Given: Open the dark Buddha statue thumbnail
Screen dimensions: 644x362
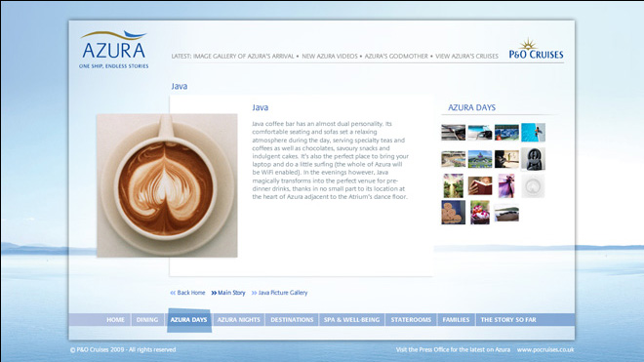Looking at the screenshot, I should (533, 159).
